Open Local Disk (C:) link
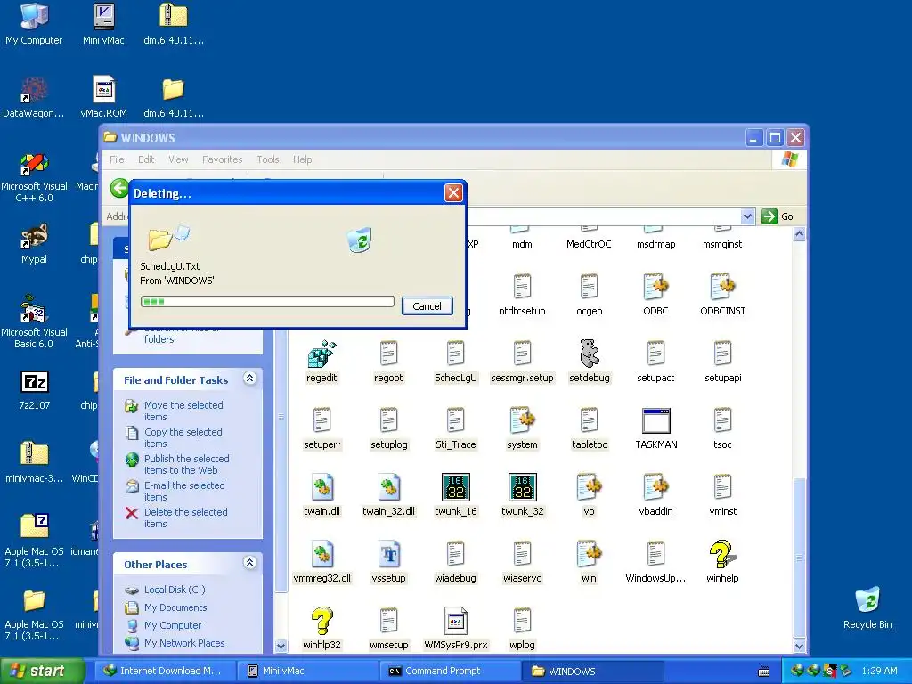Image resolution: width=912 pixels, height=684 pixels. coord(175,590)
